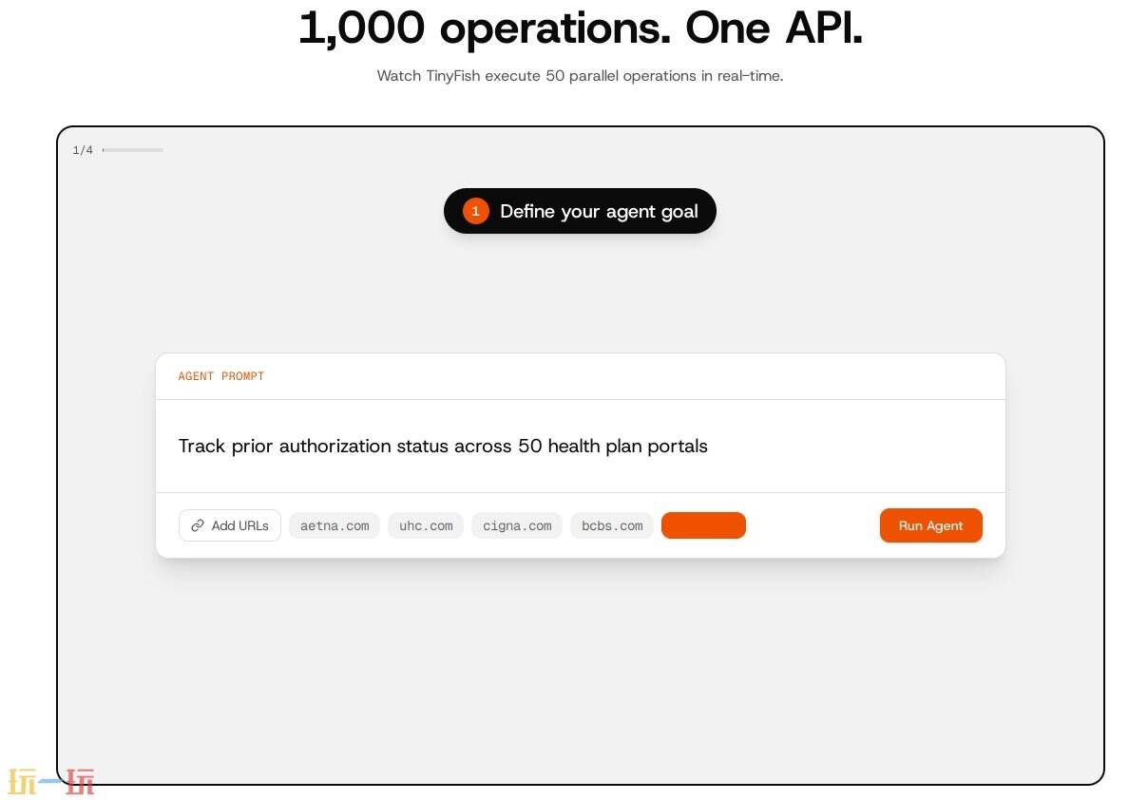The image size is (1148, 800).
Task: Click the blank orange URL chip
Action: (703, 525)
